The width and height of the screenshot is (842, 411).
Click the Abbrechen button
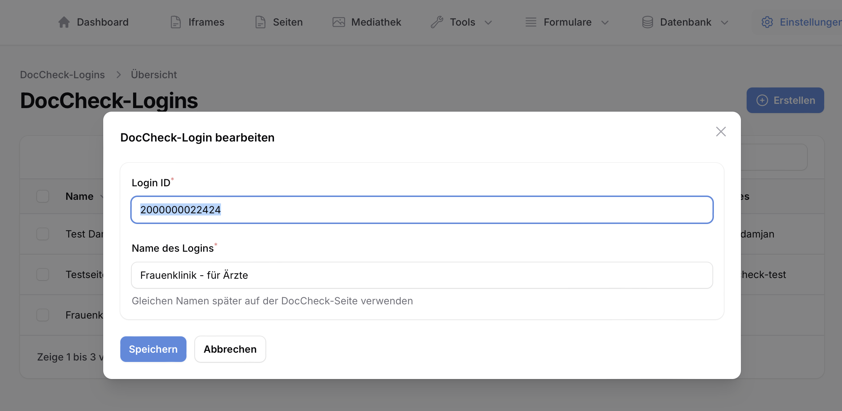(x=230, y=349)
